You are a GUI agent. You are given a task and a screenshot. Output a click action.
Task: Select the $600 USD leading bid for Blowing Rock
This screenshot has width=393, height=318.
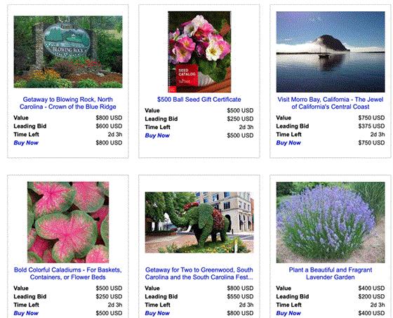pyautogui.click(x=109, y=126)
